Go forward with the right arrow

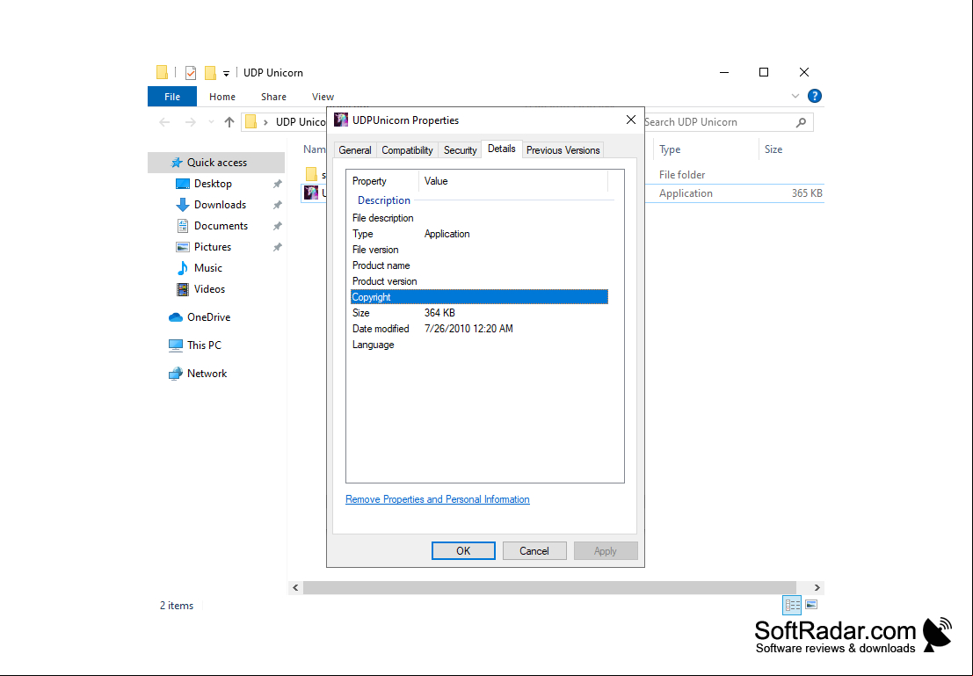coord(191,122)
